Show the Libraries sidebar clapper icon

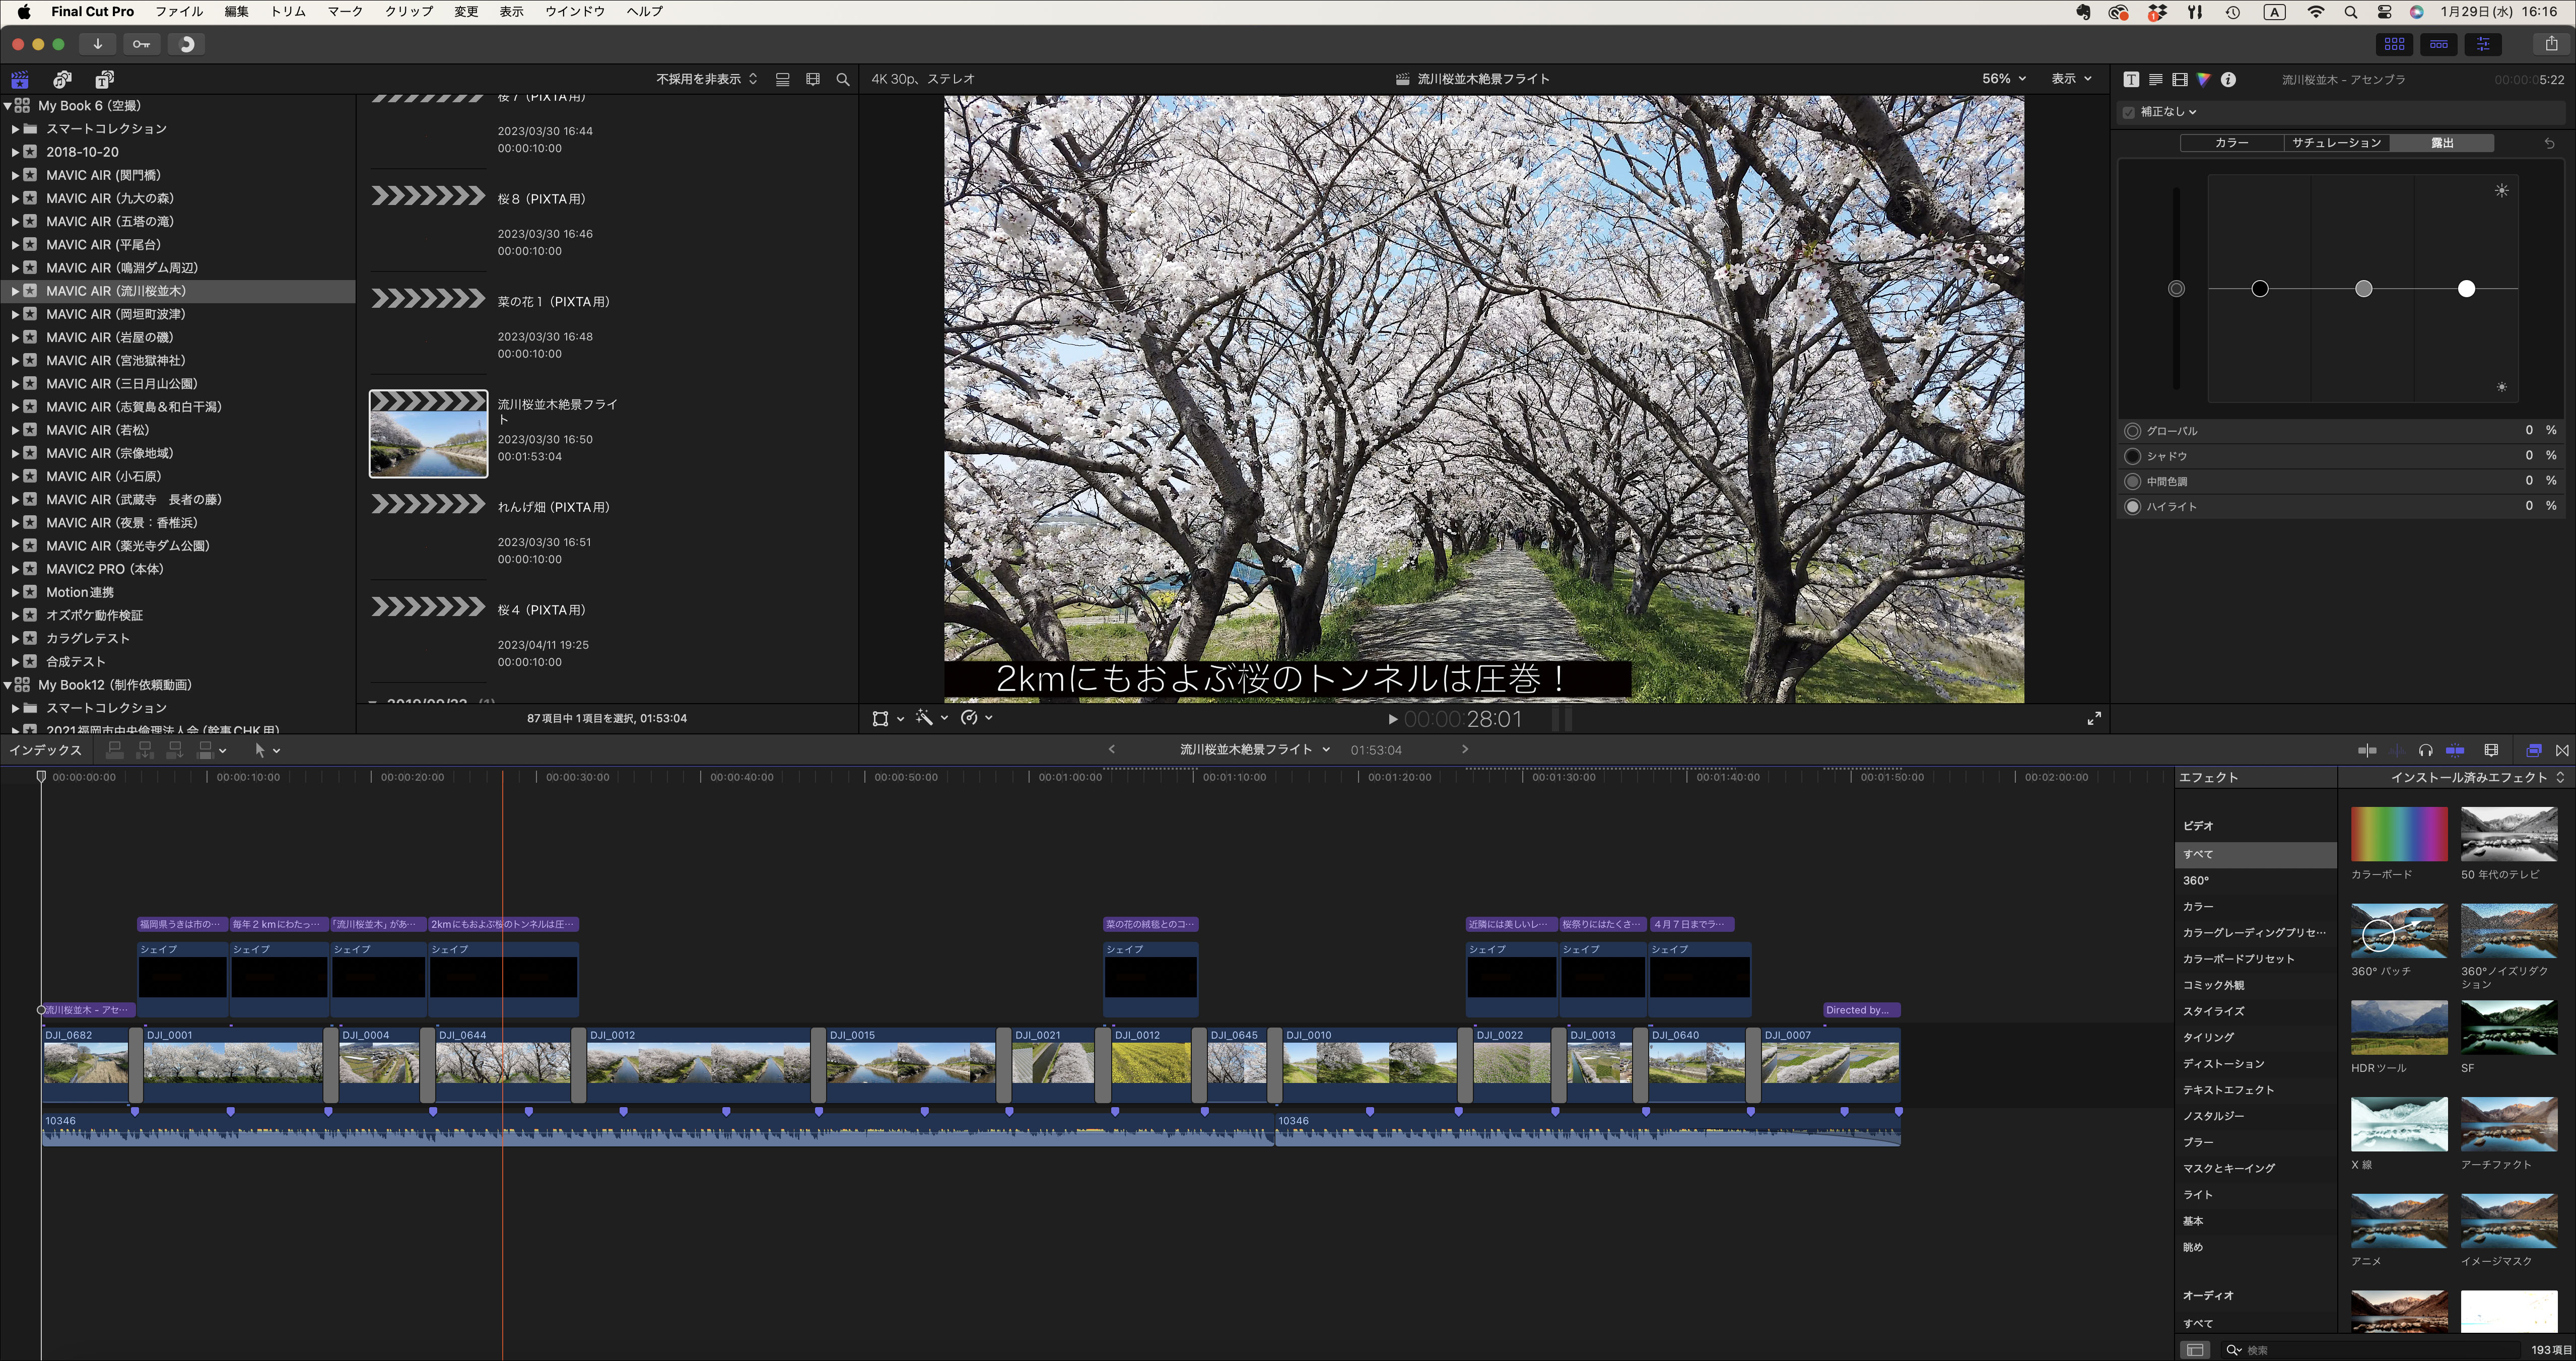coord(20,79)
